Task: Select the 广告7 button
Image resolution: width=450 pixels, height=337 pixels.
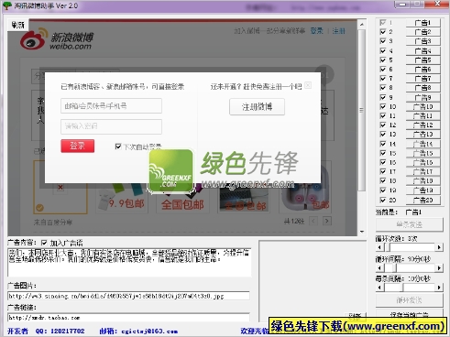Action: 423,79
